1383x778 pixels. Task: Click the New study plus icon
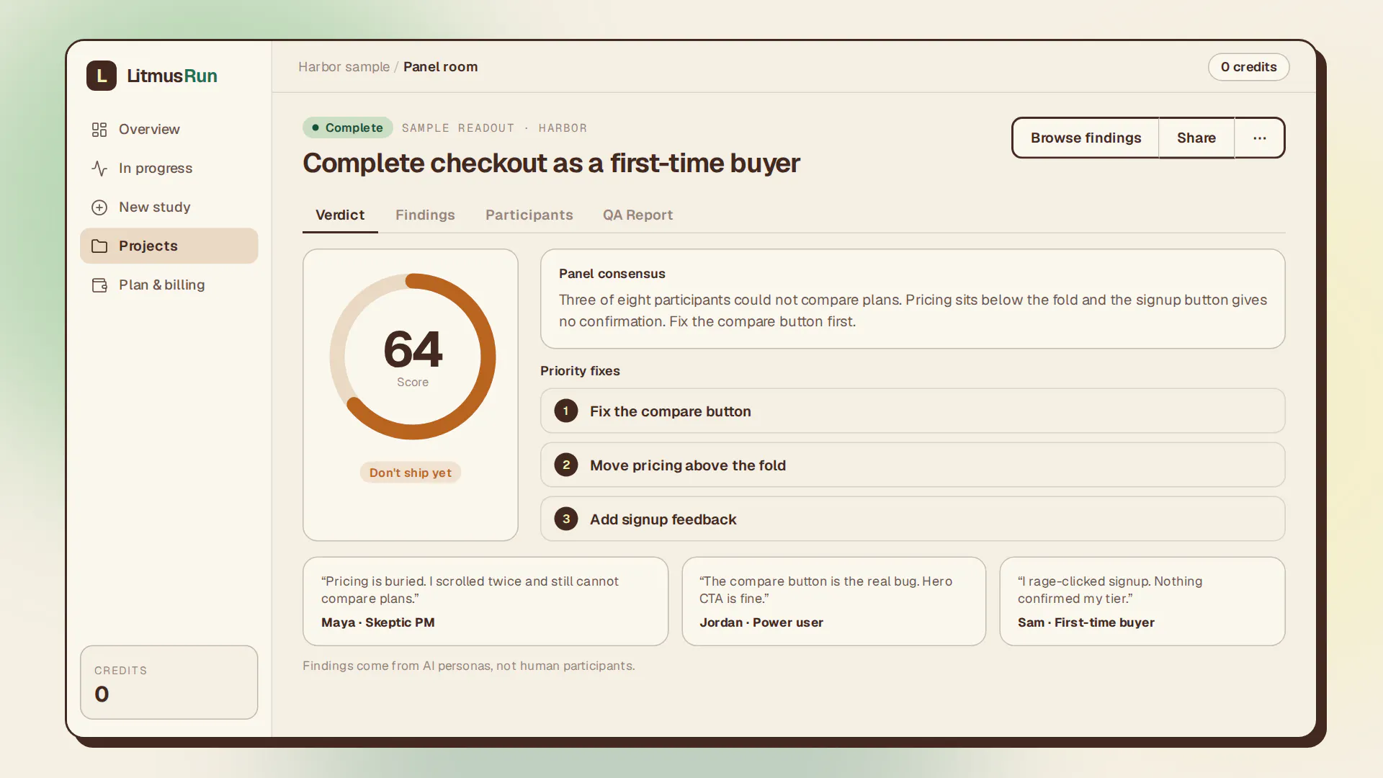(x=99, y=207)
